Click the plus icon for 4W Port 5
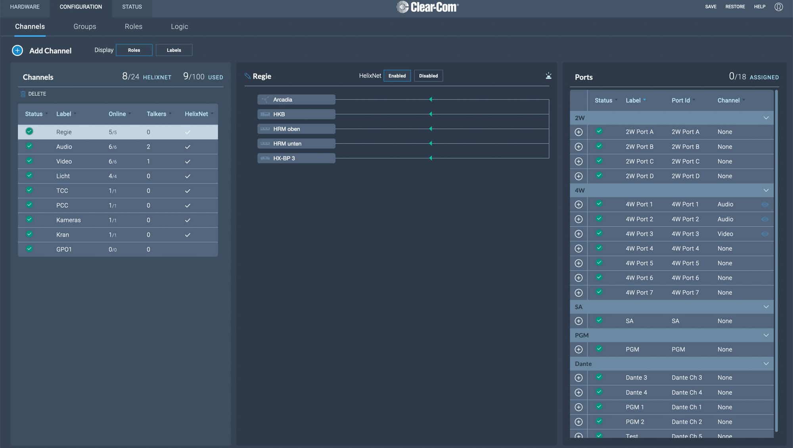This screenshot has width=793, height=448. pyautogui.click(x=578, y=263)
